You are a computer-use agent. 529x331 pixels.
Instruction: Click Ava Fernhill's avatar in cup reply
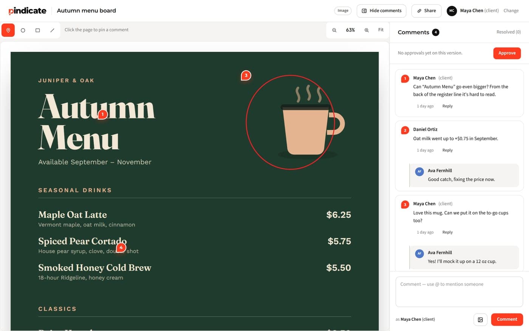click(x=419, y=253)
